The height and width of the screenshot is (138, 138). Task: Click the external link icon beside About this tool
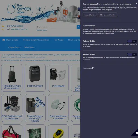coord(93,68)
